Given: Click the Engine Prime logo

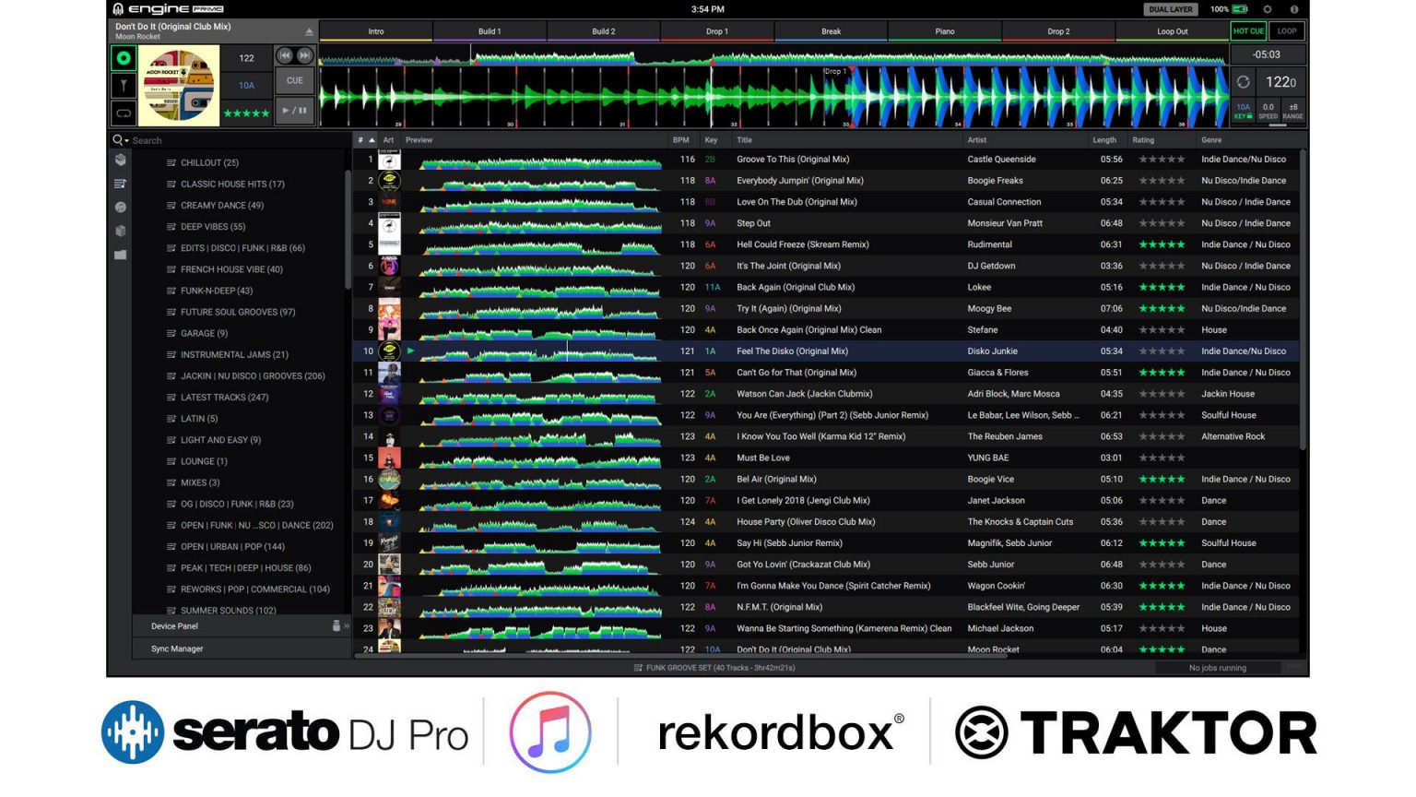Looking at the screenshot, I should (x=168, y=9).
